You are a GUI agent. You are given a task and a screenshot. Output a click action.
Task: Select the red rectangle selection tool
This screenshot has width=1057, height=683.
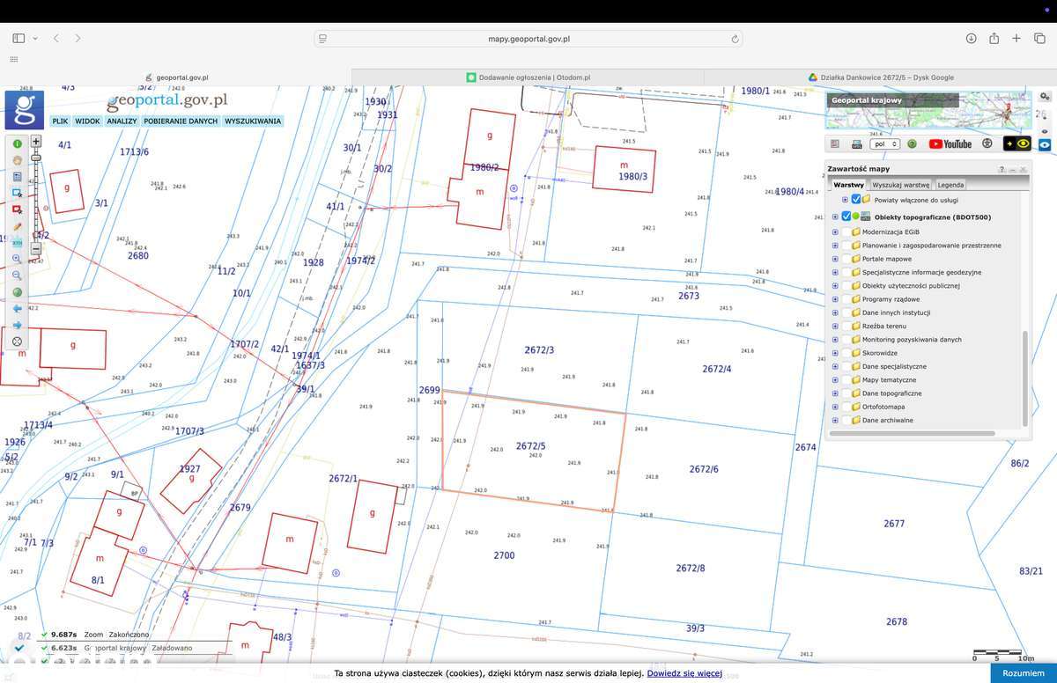18,209
